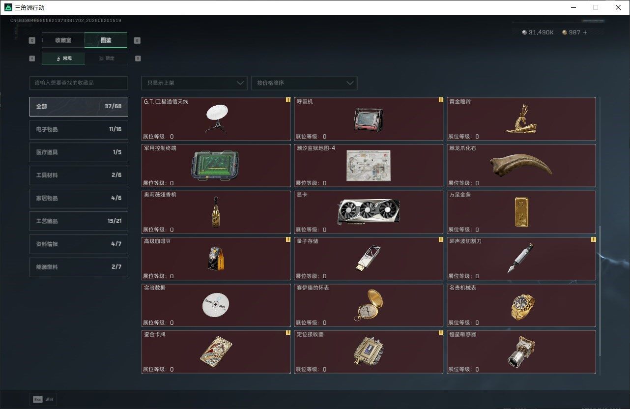
Task: Switch to the 图鉴 tab
Action: [x=106, y=40]
